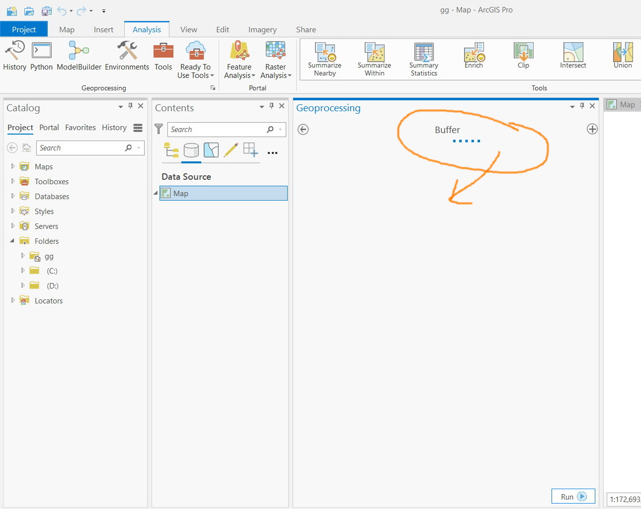Image resolution: width=641 pixels, height=509 pixels.
Task: Open the Project tab
Action: click(24, 29)
